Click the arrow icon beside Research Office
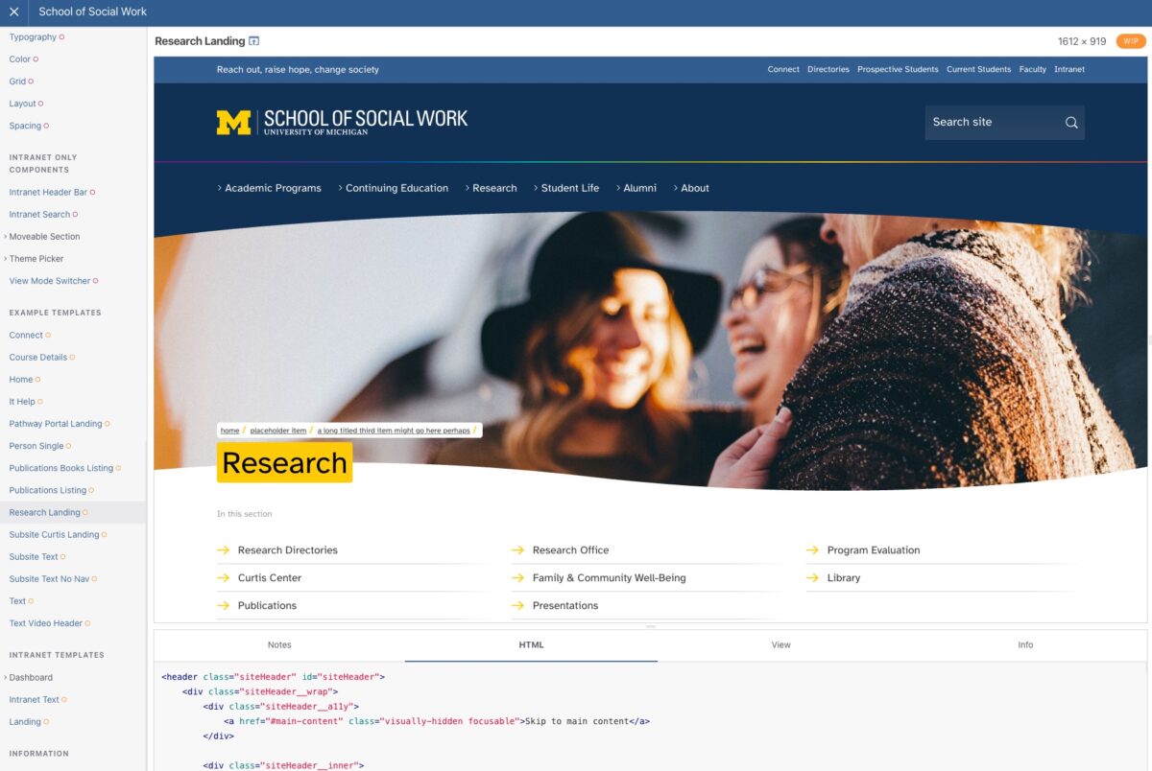This screenshot has height=771, width=1152. tap(517, 550)
